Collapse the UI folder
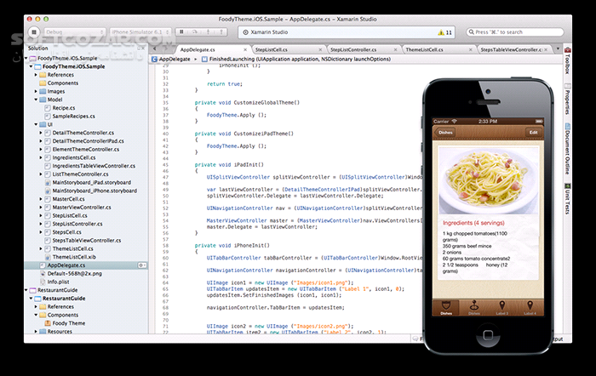596x376 pixels. click(x=36, y=124)
